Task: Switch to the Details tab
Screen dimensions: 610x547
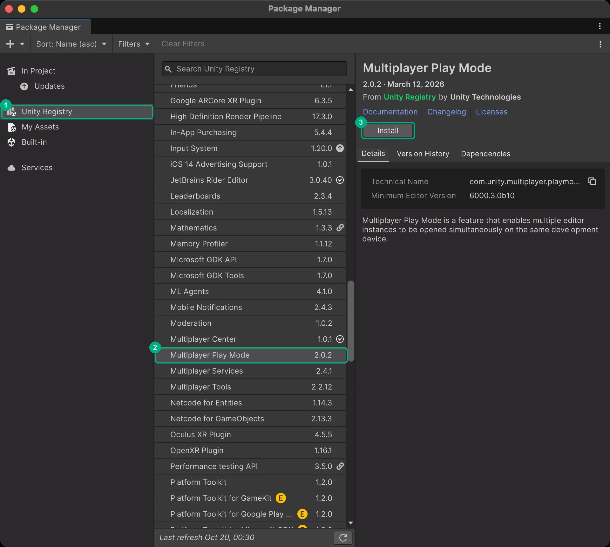Action: click(373, 154)
